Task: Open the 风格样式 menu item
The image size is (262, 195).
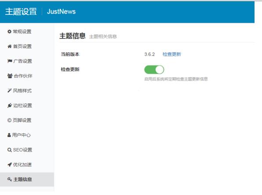Action: point(27,91)
